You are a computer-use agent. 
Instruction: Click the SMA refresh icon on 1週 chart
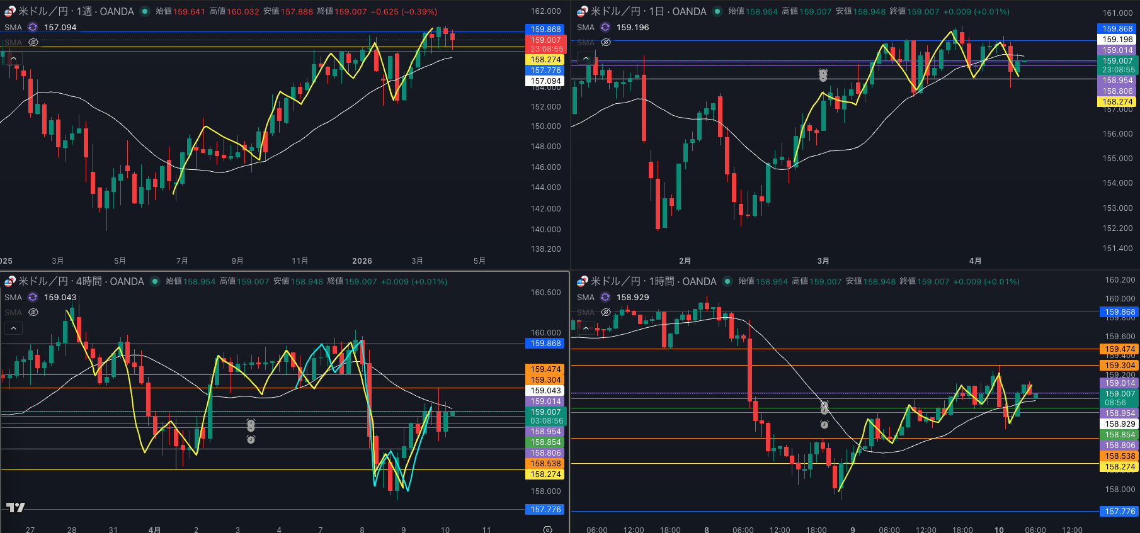pyautogui.click(x=33, y=27)
